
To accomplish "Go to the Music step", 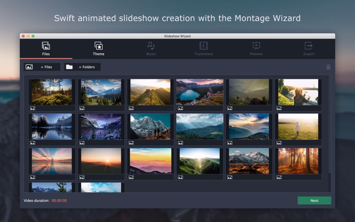I will point(151,49).
